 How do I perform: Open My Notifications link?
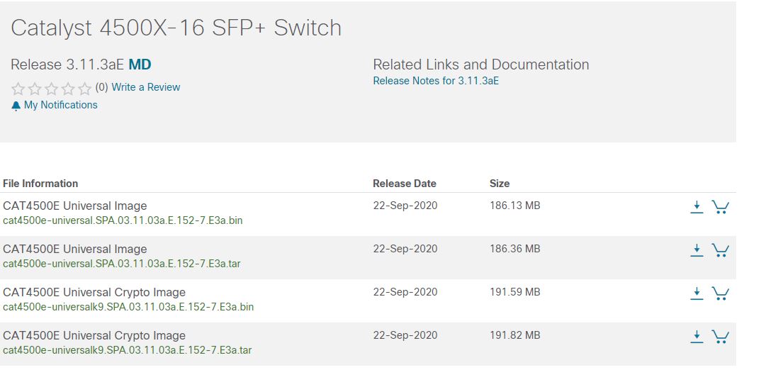coord(60,105)
